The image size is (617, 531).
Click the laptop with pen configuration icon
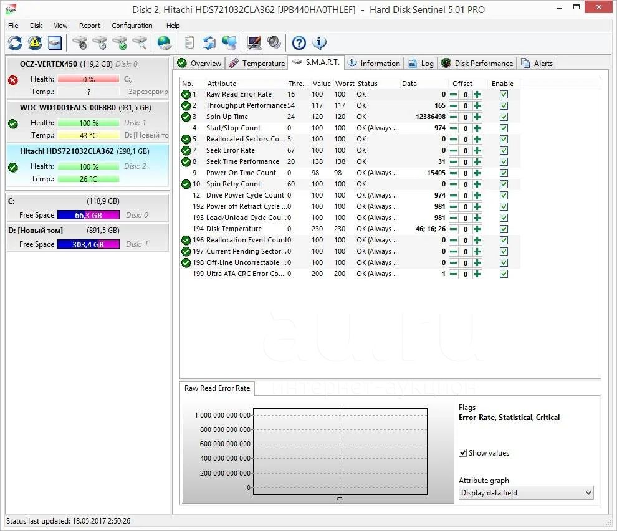(x=254, y=42)
